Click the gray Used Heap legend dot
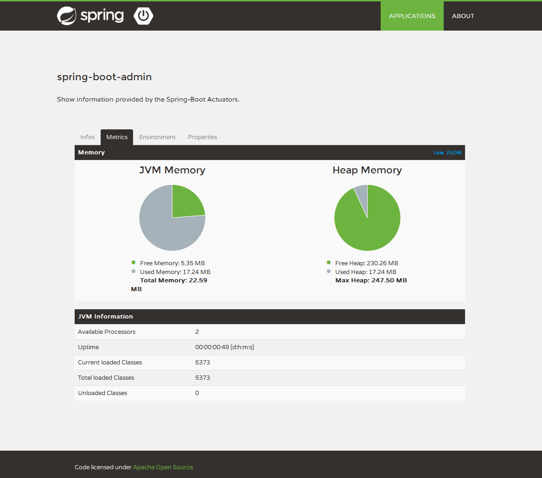 [329, 272]
